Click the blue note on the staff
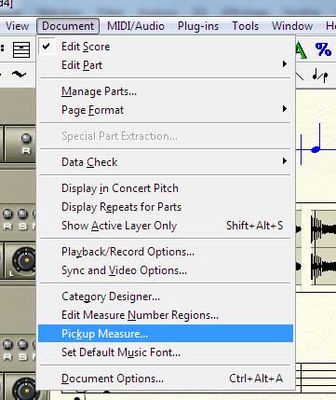 316,149
